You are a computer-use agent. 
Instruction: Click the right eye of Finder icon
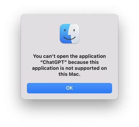(74, 30)
